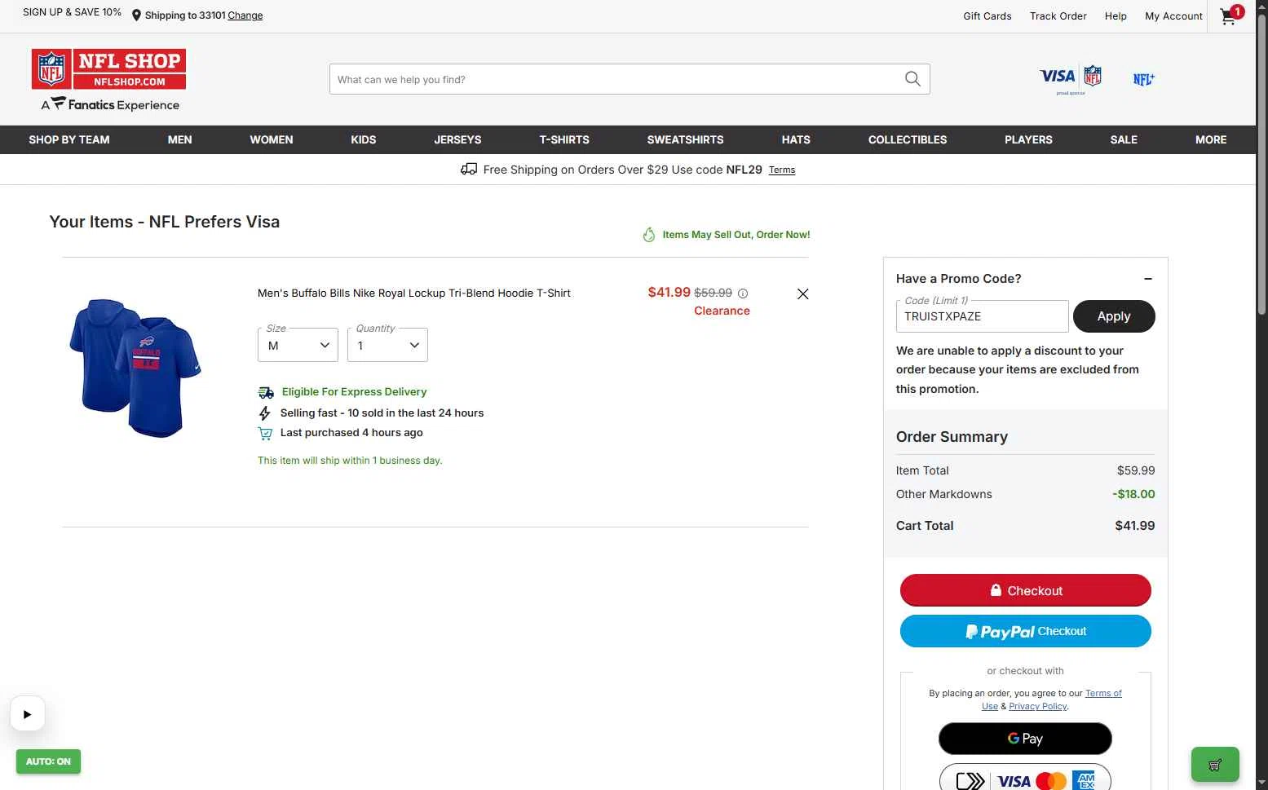This screenshot has height=790, width=1268.
Task: Open the MORE menu
Action: click(1211, 139)
